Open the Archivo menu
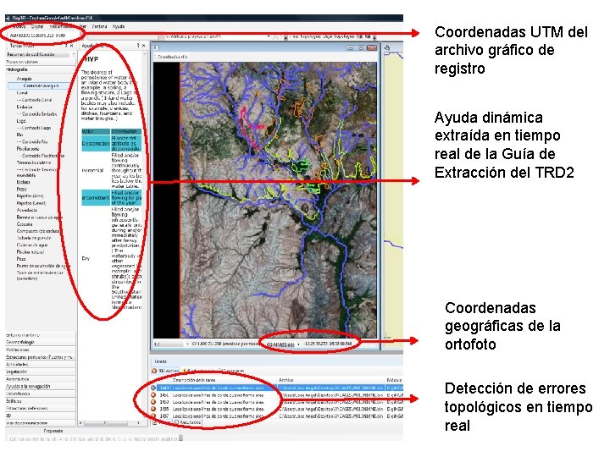 pyautogui.click(x=17, y=26)
